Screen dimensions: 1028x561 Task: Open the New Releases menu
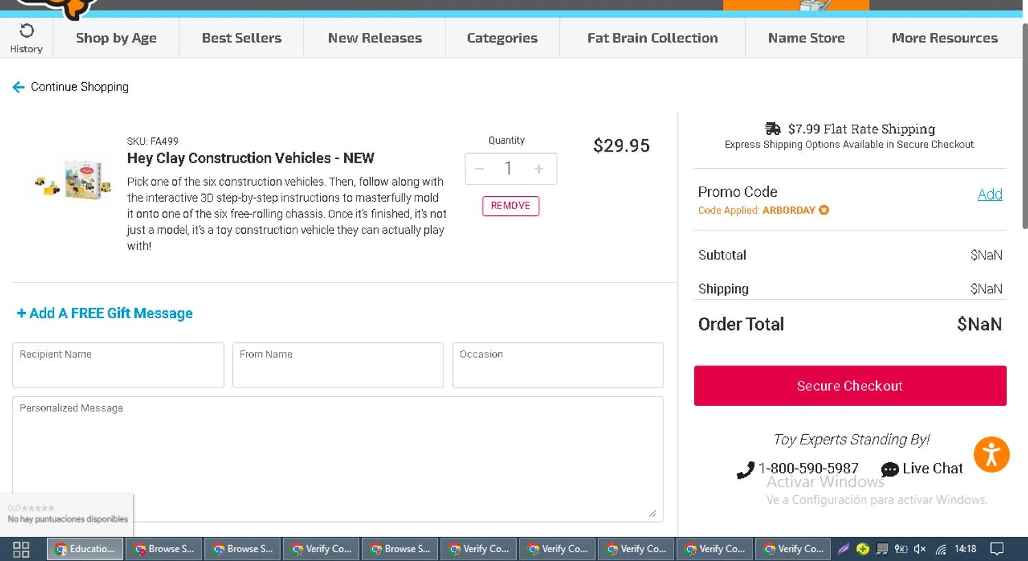pyautogui.click(x=375, y=38)
